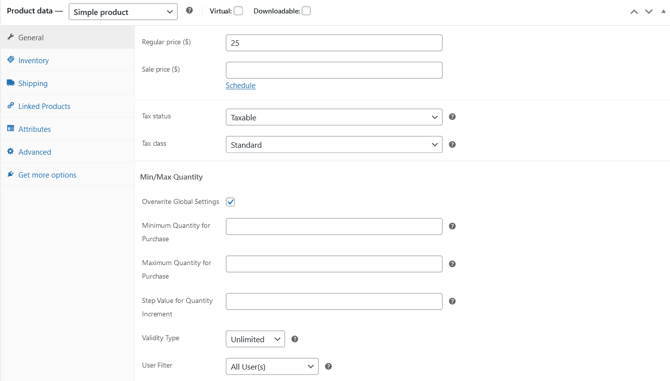Open the Validity Type dropdown
The height and width of the screenshot is (381, 670).
pos(255,339)
